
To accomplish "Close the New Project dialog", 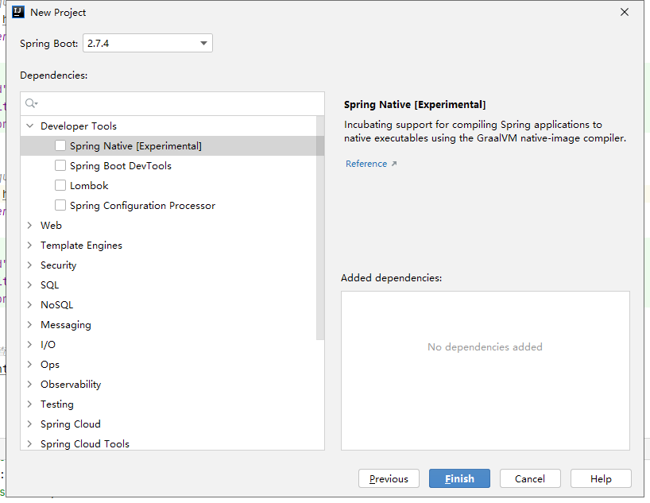I will point(625,13).
